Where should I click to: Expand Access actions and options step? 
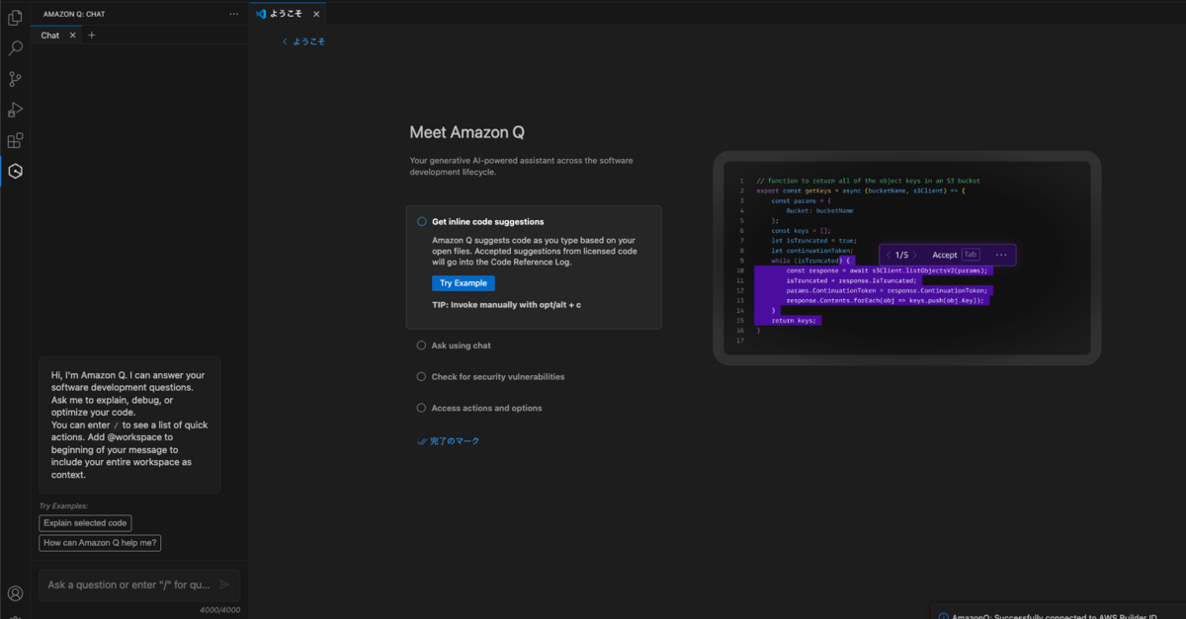point(486,408)
